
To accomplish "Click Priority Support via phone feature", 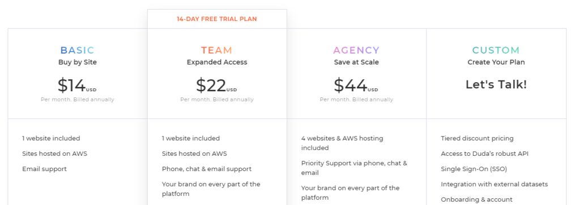I will (x=354, y=168).
